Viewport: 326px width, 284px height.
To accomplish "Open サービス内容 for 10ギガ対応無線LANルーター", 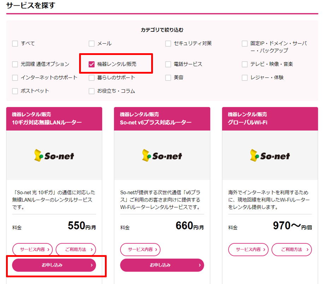I will point(32,249).
